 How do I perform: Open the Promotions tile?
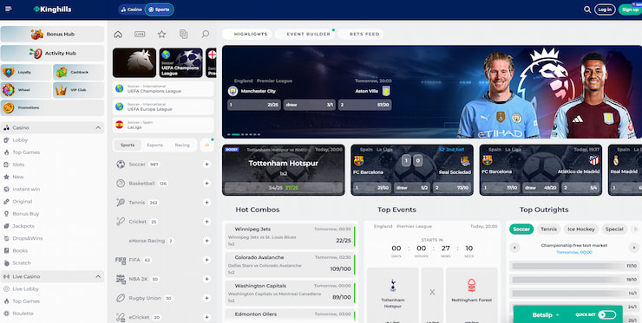(52, 107)
